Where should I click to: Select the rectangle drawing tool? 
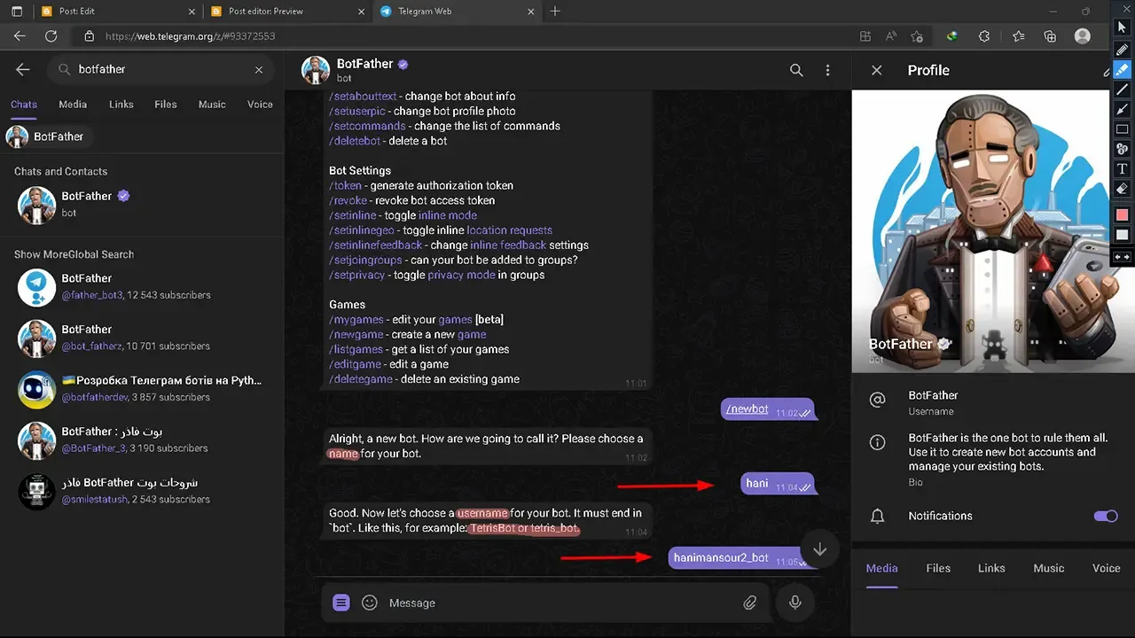[x=1122, y=129]
